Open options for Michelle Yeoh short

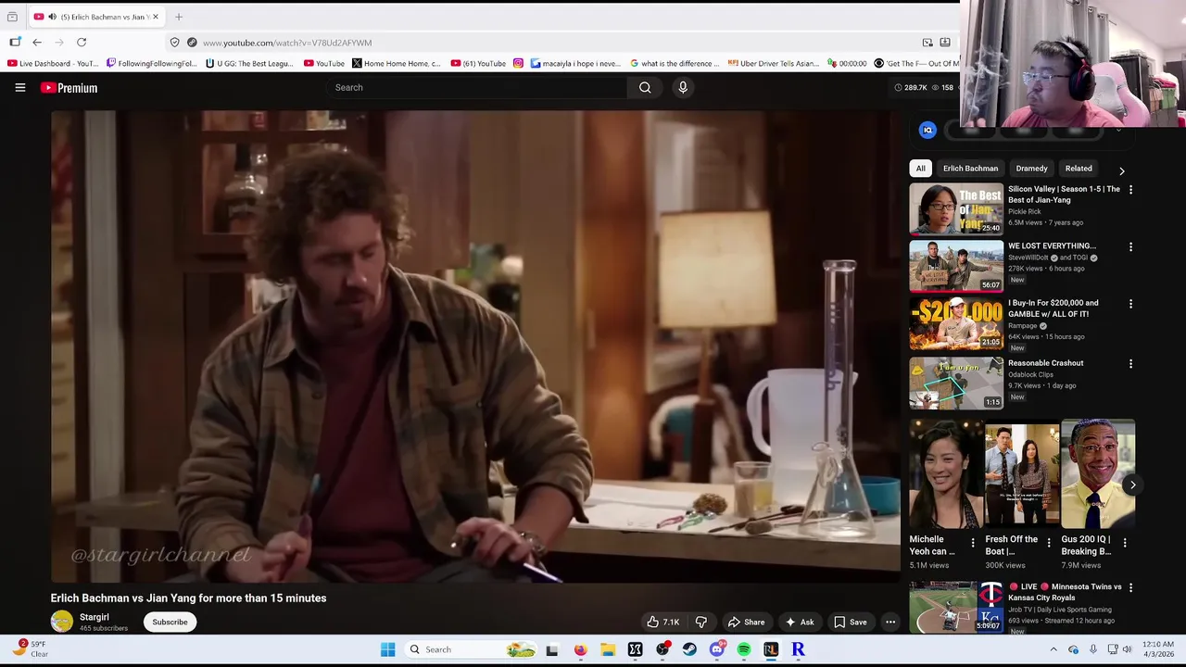[x=973, y=543]
